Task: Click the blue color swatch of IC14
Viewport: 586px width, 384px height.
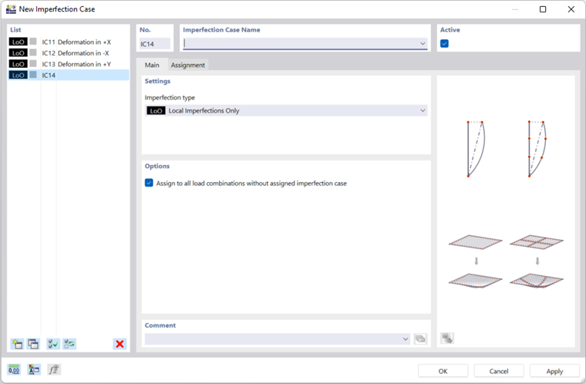Action: (33, 75)
